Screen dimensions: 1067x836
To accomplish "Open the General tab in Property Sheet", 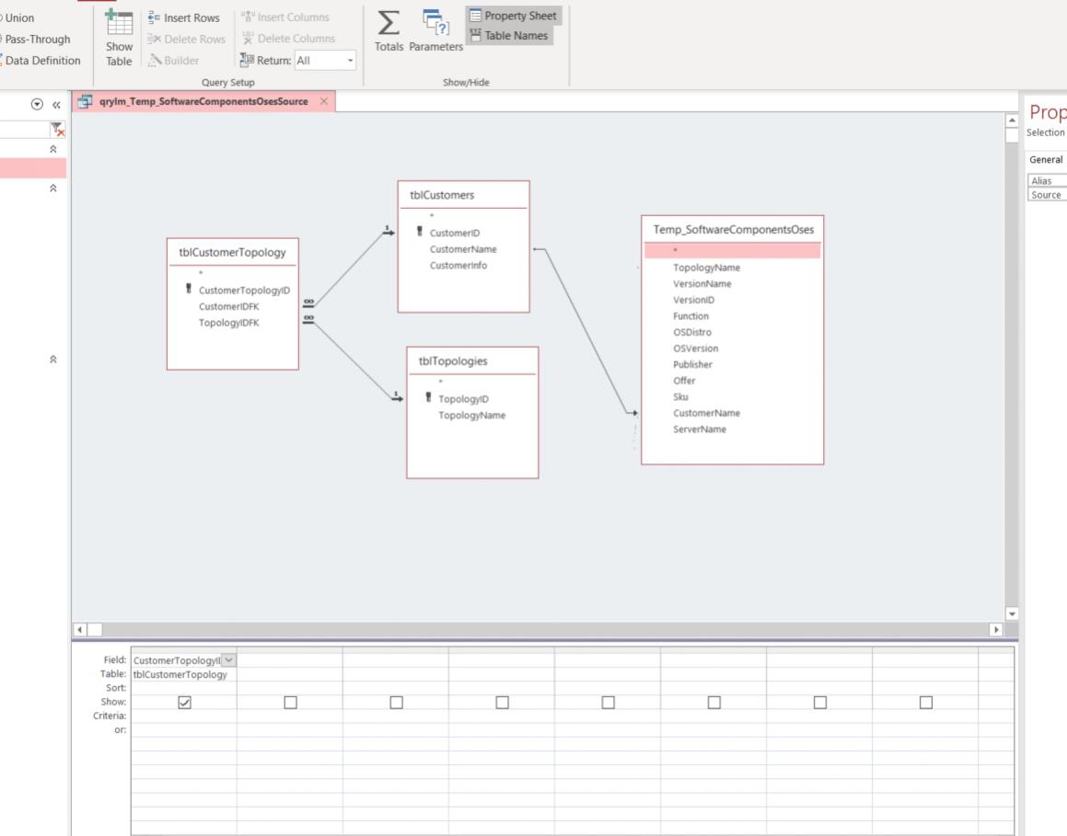I will (1045, 160).
